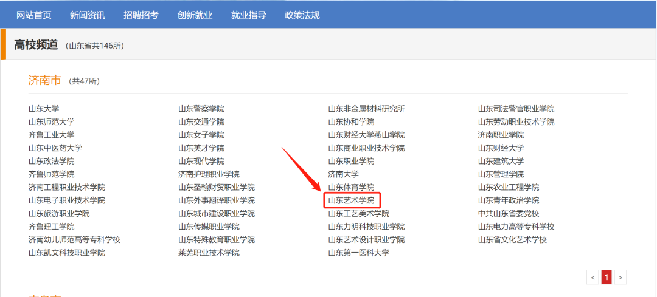Screen dimensions: 657x297
Task: Open 山东工艺美术学院 link
Action: point(359,214)
